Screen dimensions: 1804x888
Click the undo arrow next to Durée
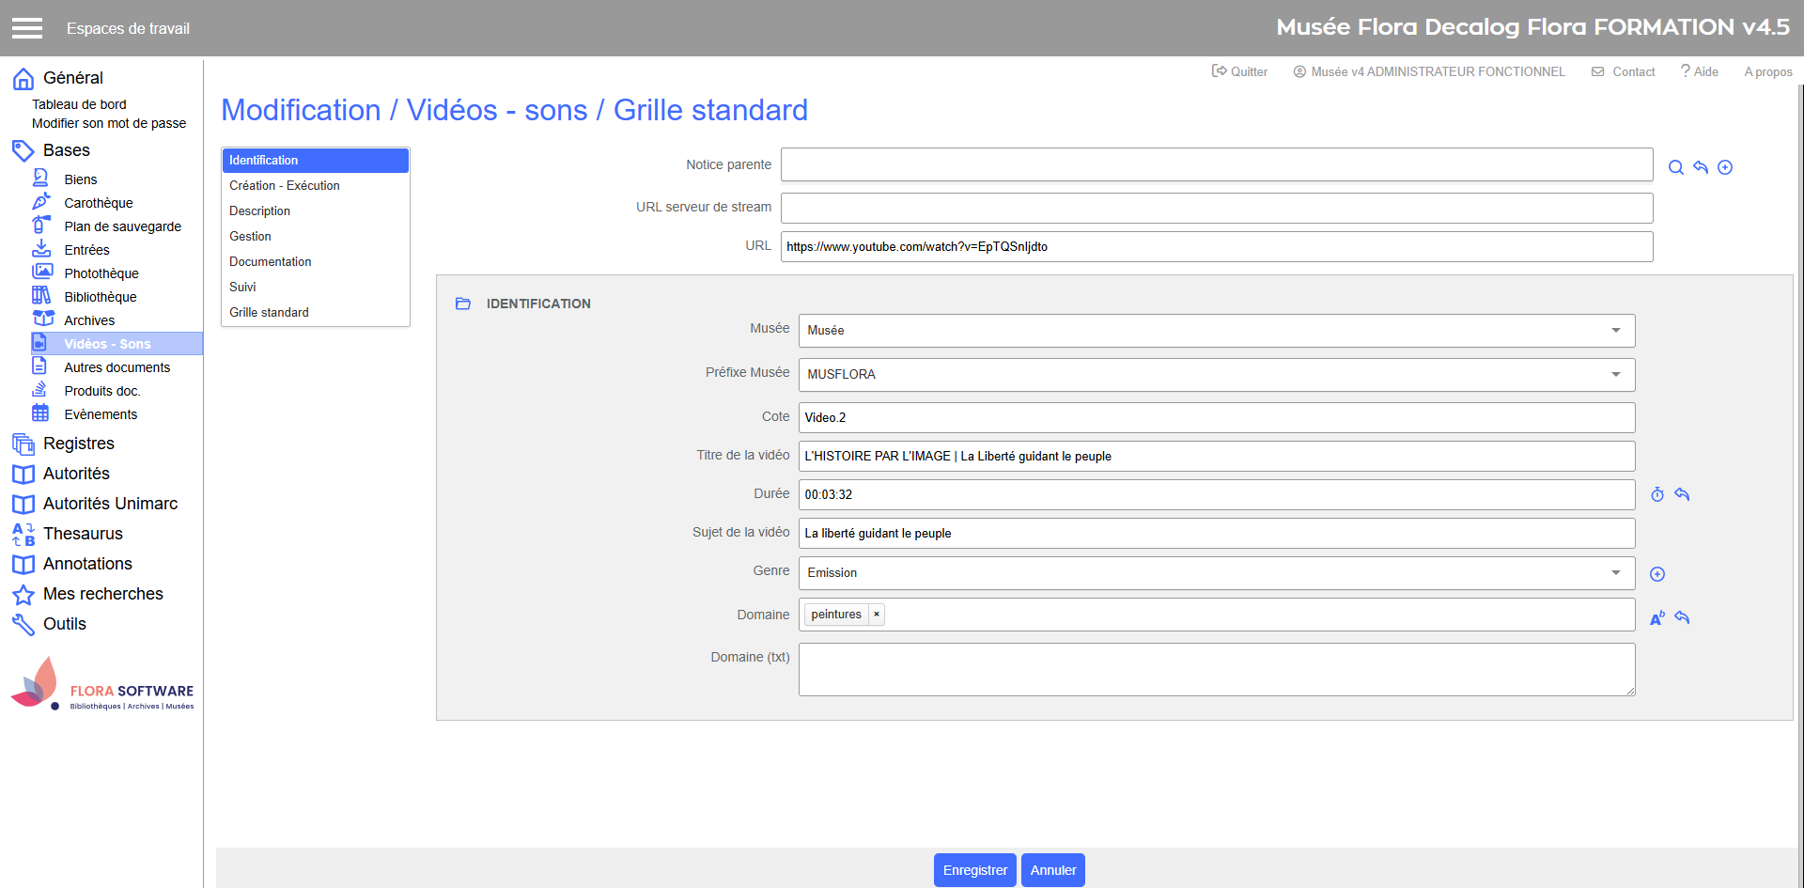tap(1682, 494)
